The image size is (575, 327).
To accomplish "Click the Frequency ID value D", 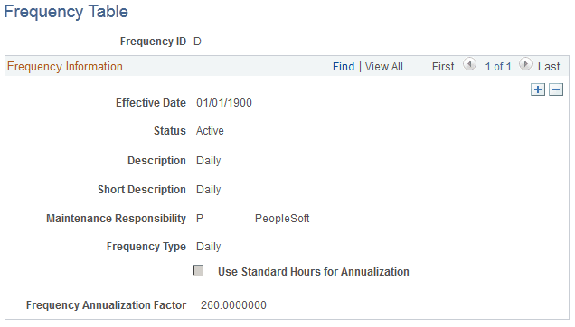I will (x=197, y=42).
